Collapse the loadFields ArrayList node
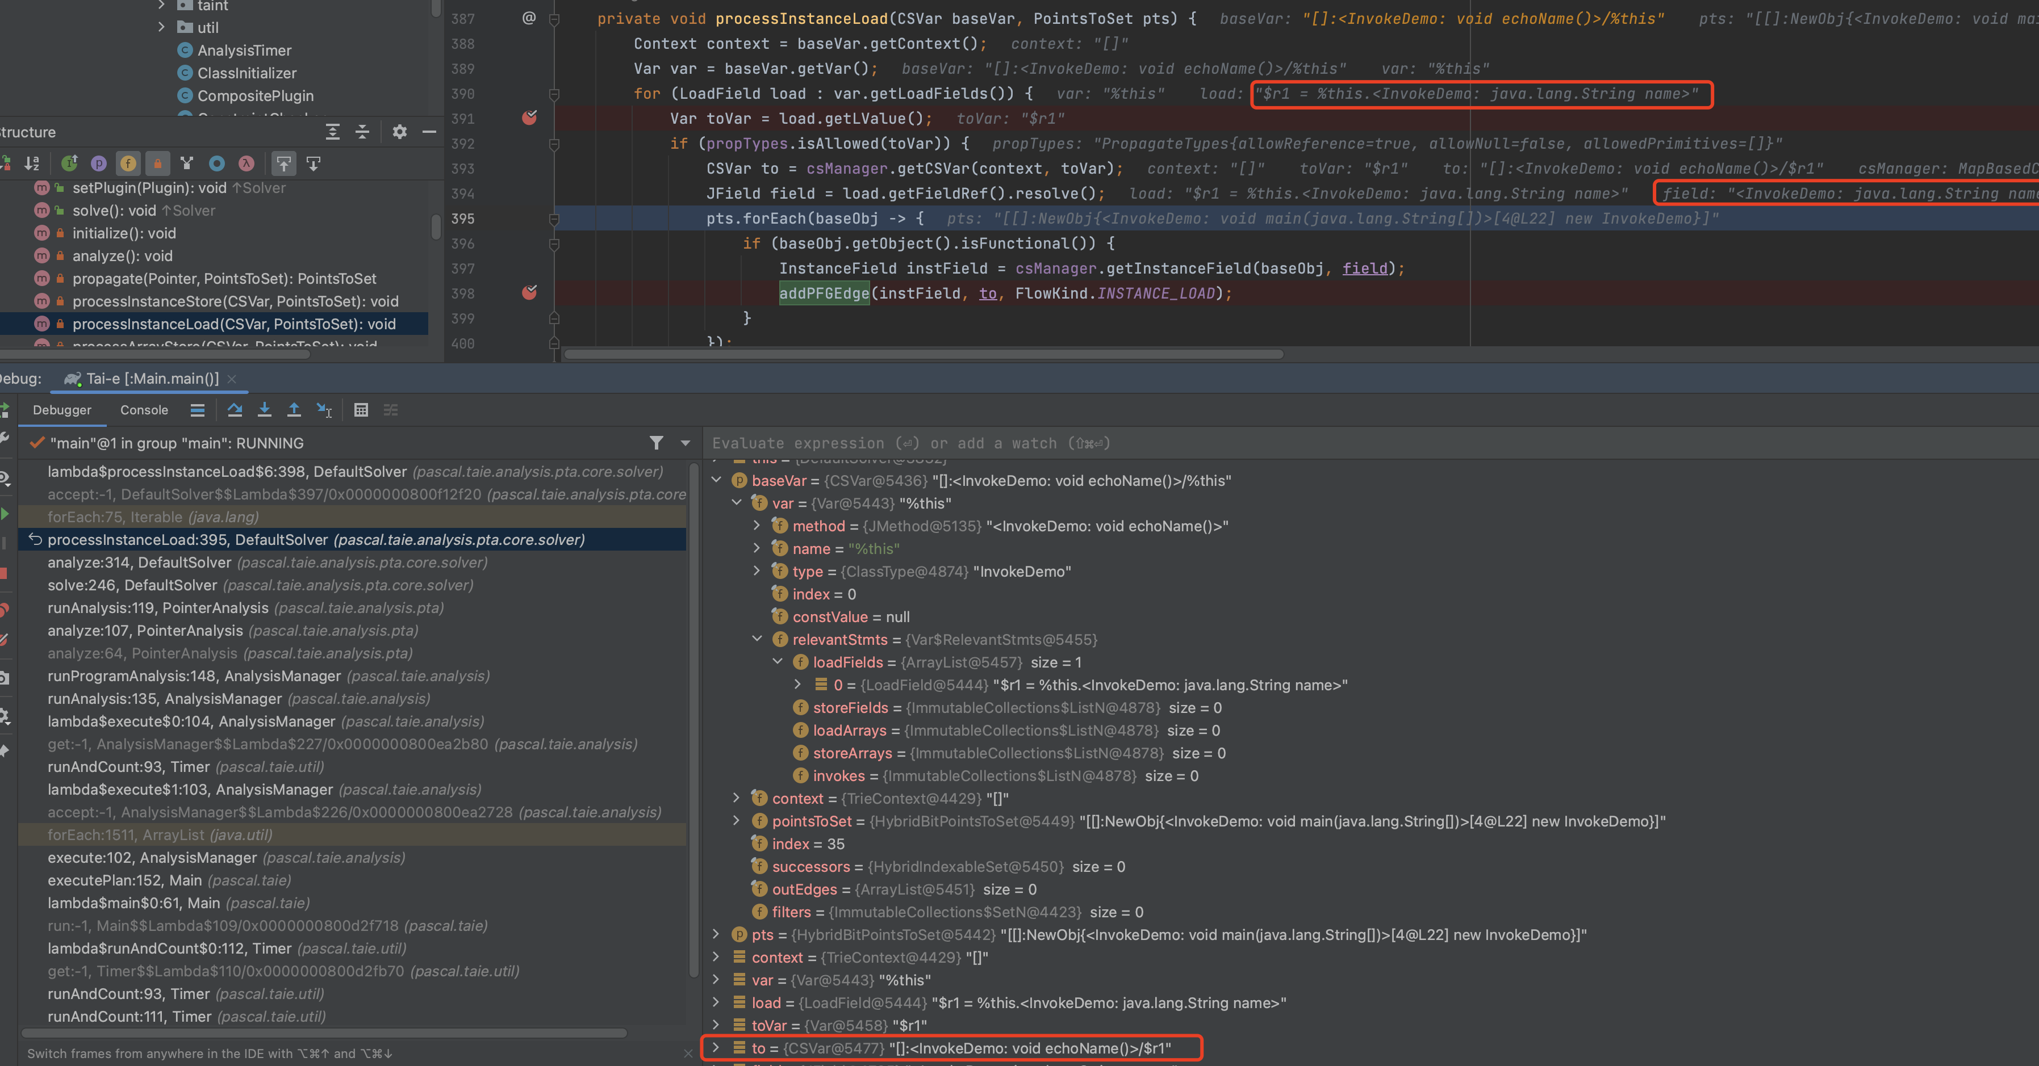The width and height of the screenshot is (2039, 1066). [x=778, y=661]
